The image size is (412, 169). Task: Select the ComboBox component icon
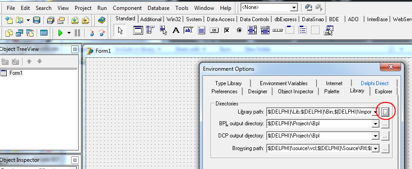tap(265, 30)
